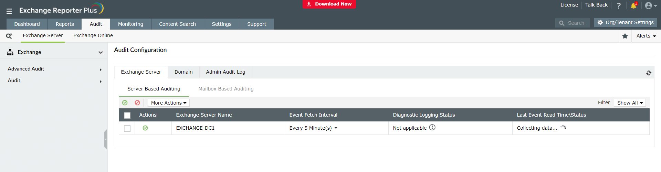The height and width of the screenshot is (172, 661).
Task: Click the magnifier icon in the search box
Action: [562, 23]
